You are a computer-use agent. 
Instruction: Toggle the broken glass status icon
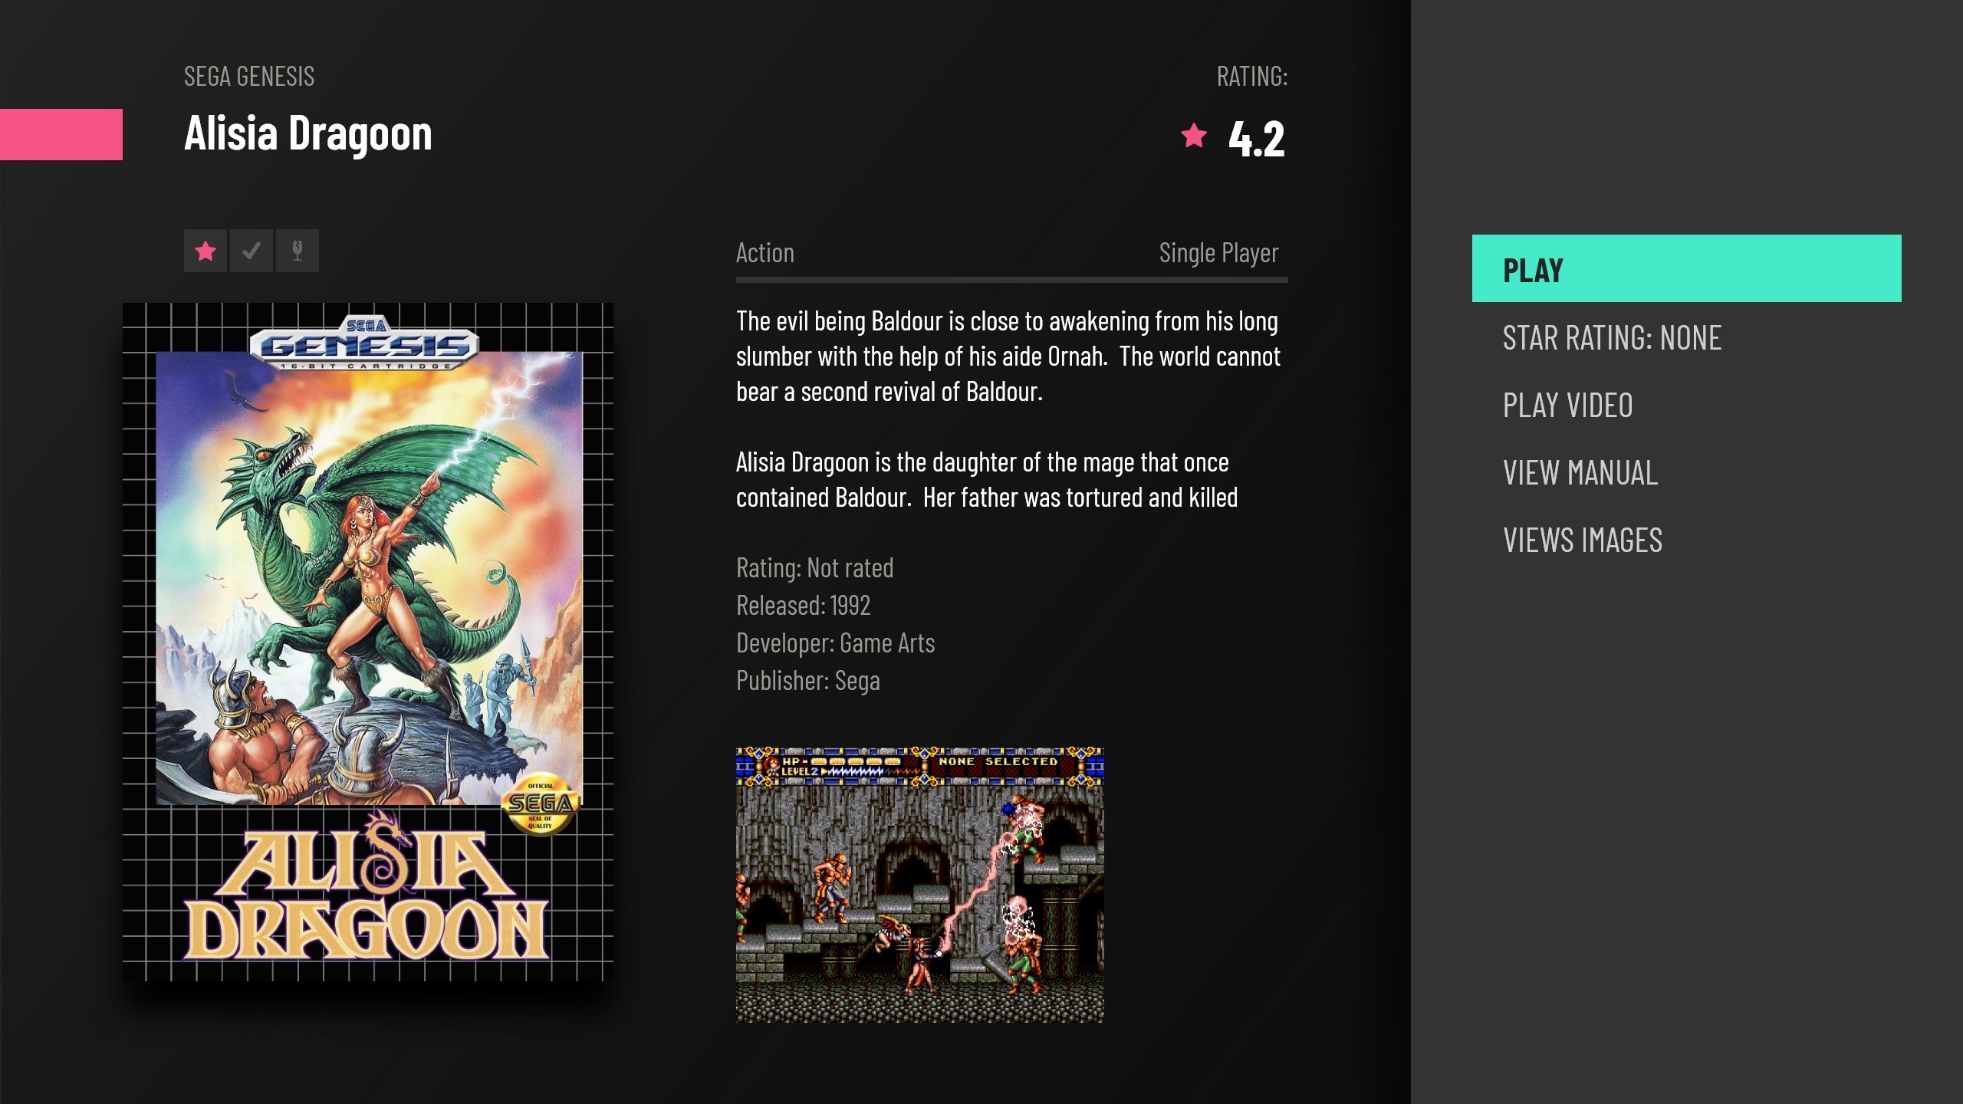(298, 251)
